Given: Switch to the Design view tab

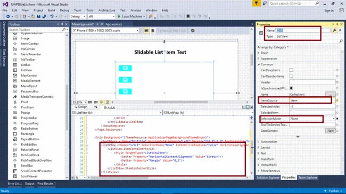Looking at the screenshot, I should 81,107.
